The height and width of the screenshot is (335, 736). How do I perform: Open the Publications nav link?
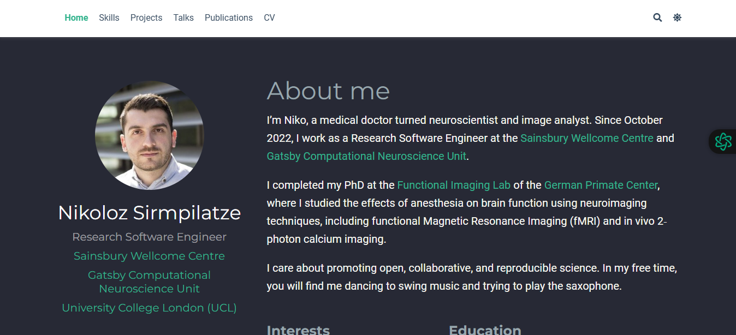[229, 17]
